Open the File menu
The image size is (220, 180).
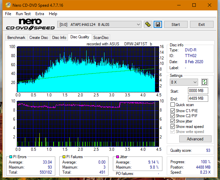click(x=8, y=14)
